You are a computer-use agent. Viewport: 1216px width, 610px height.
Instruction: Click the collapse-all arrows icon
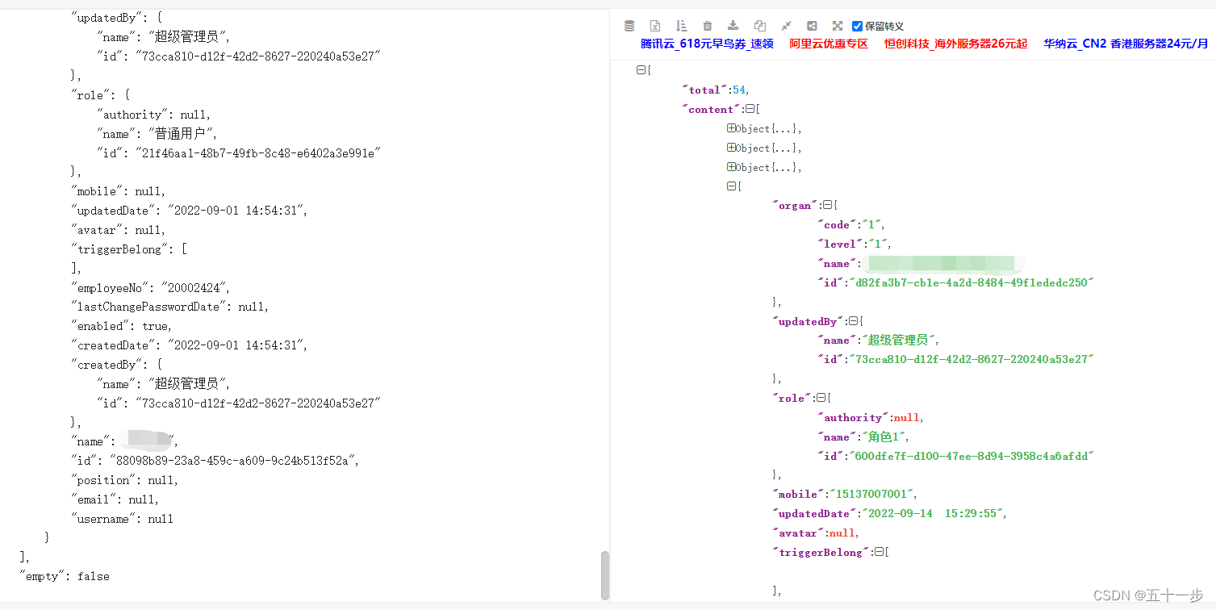click(786, 25)
